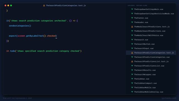Open TheSidebarMobile.vue file
Image resolution: width=179 pixels, height=101 pixels.
145,88
